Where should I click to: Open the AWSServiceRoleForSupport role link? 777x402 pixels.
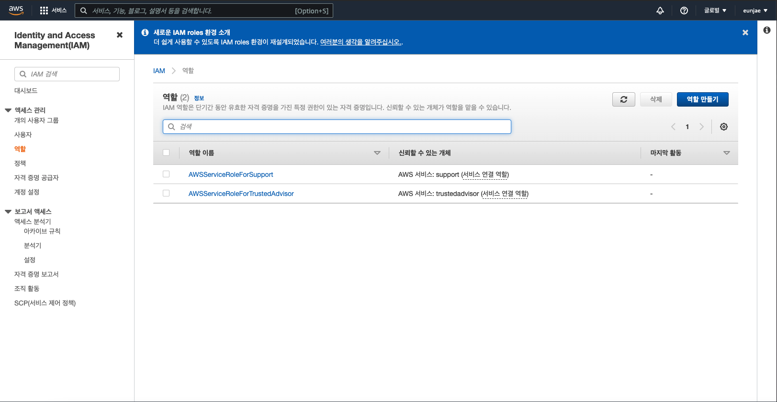click(x=231, y=174)
